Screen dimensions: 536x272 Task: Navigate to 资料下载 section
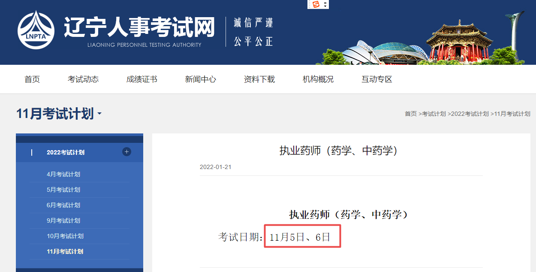[x=259, y=79]
